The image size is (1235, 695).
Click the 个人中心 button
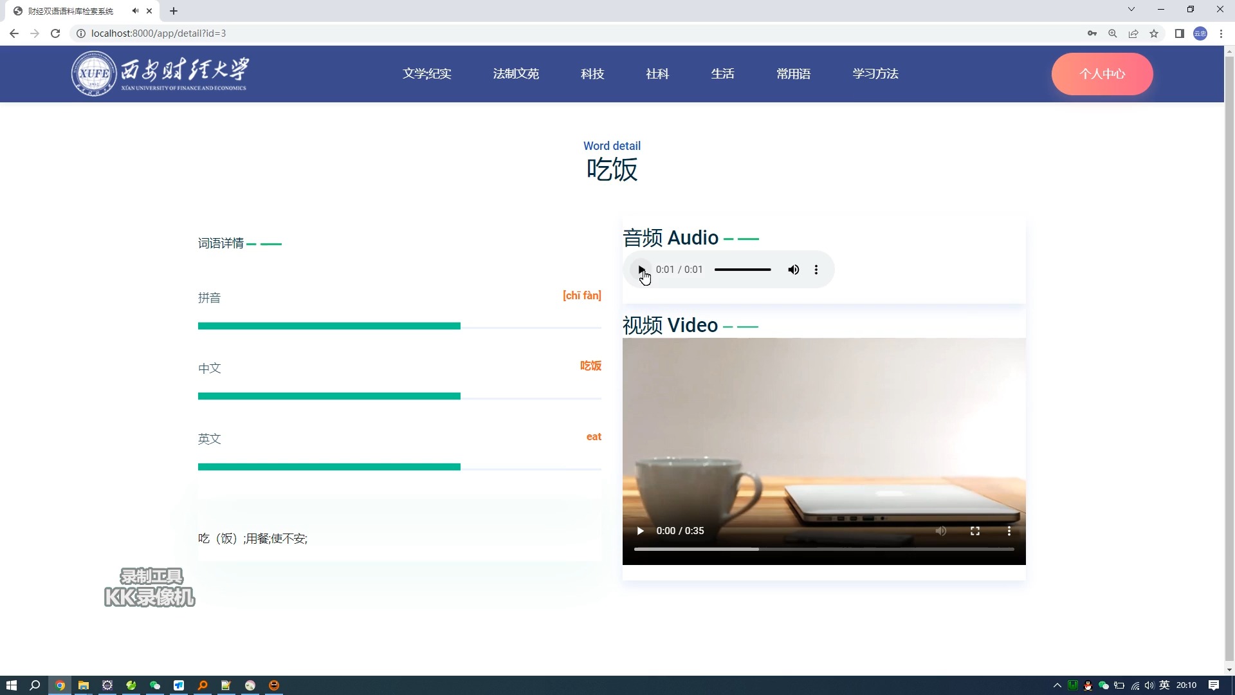[1102, 74]
